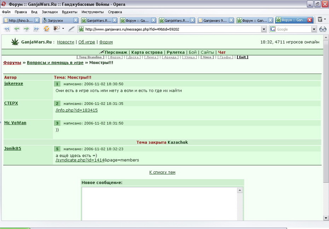Open the red Чат link
This screenshot has height=229, width=329.
tap(222, 52)
